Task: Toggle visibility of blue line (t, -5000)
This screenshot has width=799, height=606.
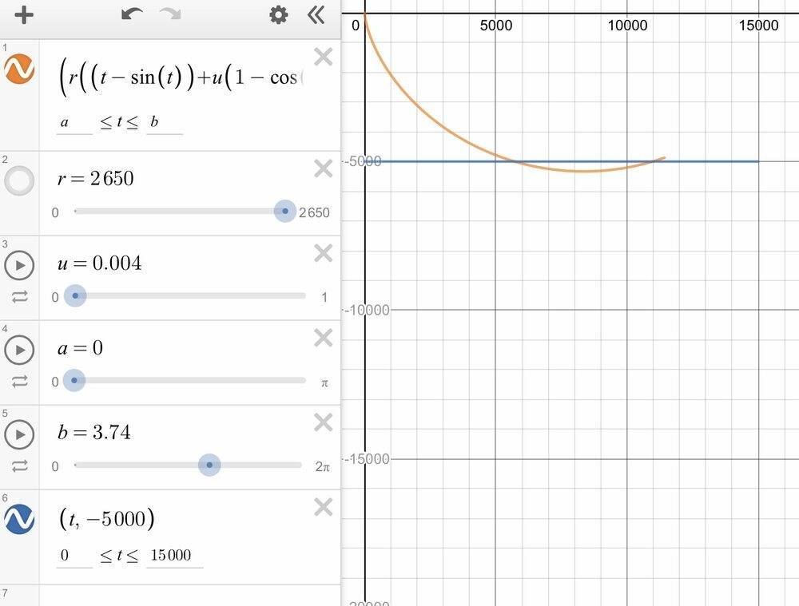Action: pos(19,520)
